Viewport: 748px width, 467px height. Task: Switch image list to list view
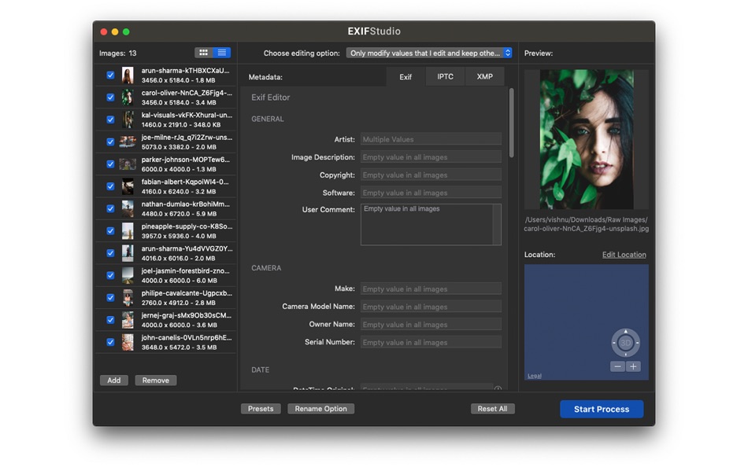222,53
